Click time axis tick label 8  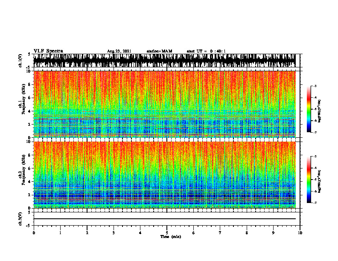247,233
